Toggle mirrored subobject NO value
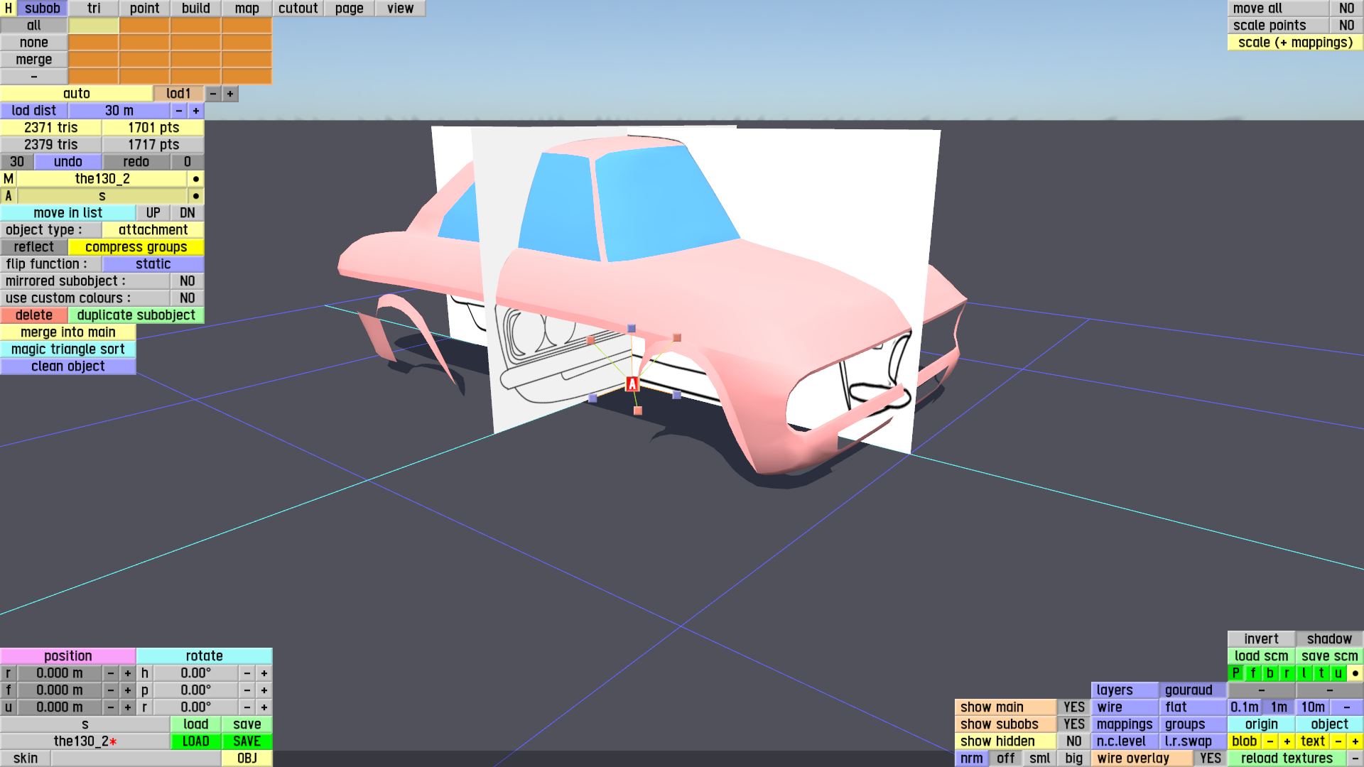This screenshot has width=1364, height=767. pos(187,281)
